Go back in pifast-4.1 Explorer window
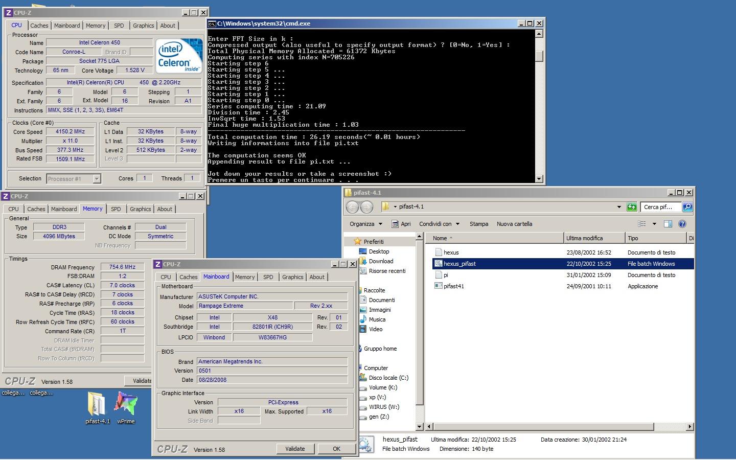The image size is (736, 460). 352,207
